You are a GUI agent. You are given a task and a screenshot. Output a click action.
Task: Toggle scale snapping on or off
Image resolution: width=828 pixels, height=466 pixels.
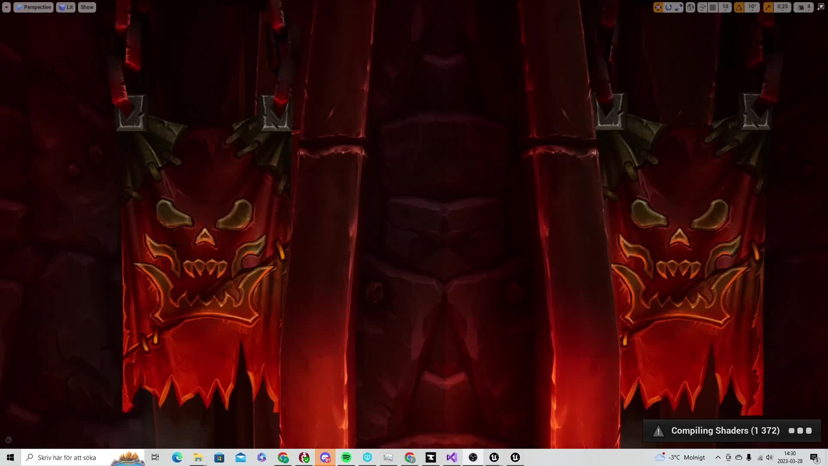pyautogui.click(x=768, y=7)
